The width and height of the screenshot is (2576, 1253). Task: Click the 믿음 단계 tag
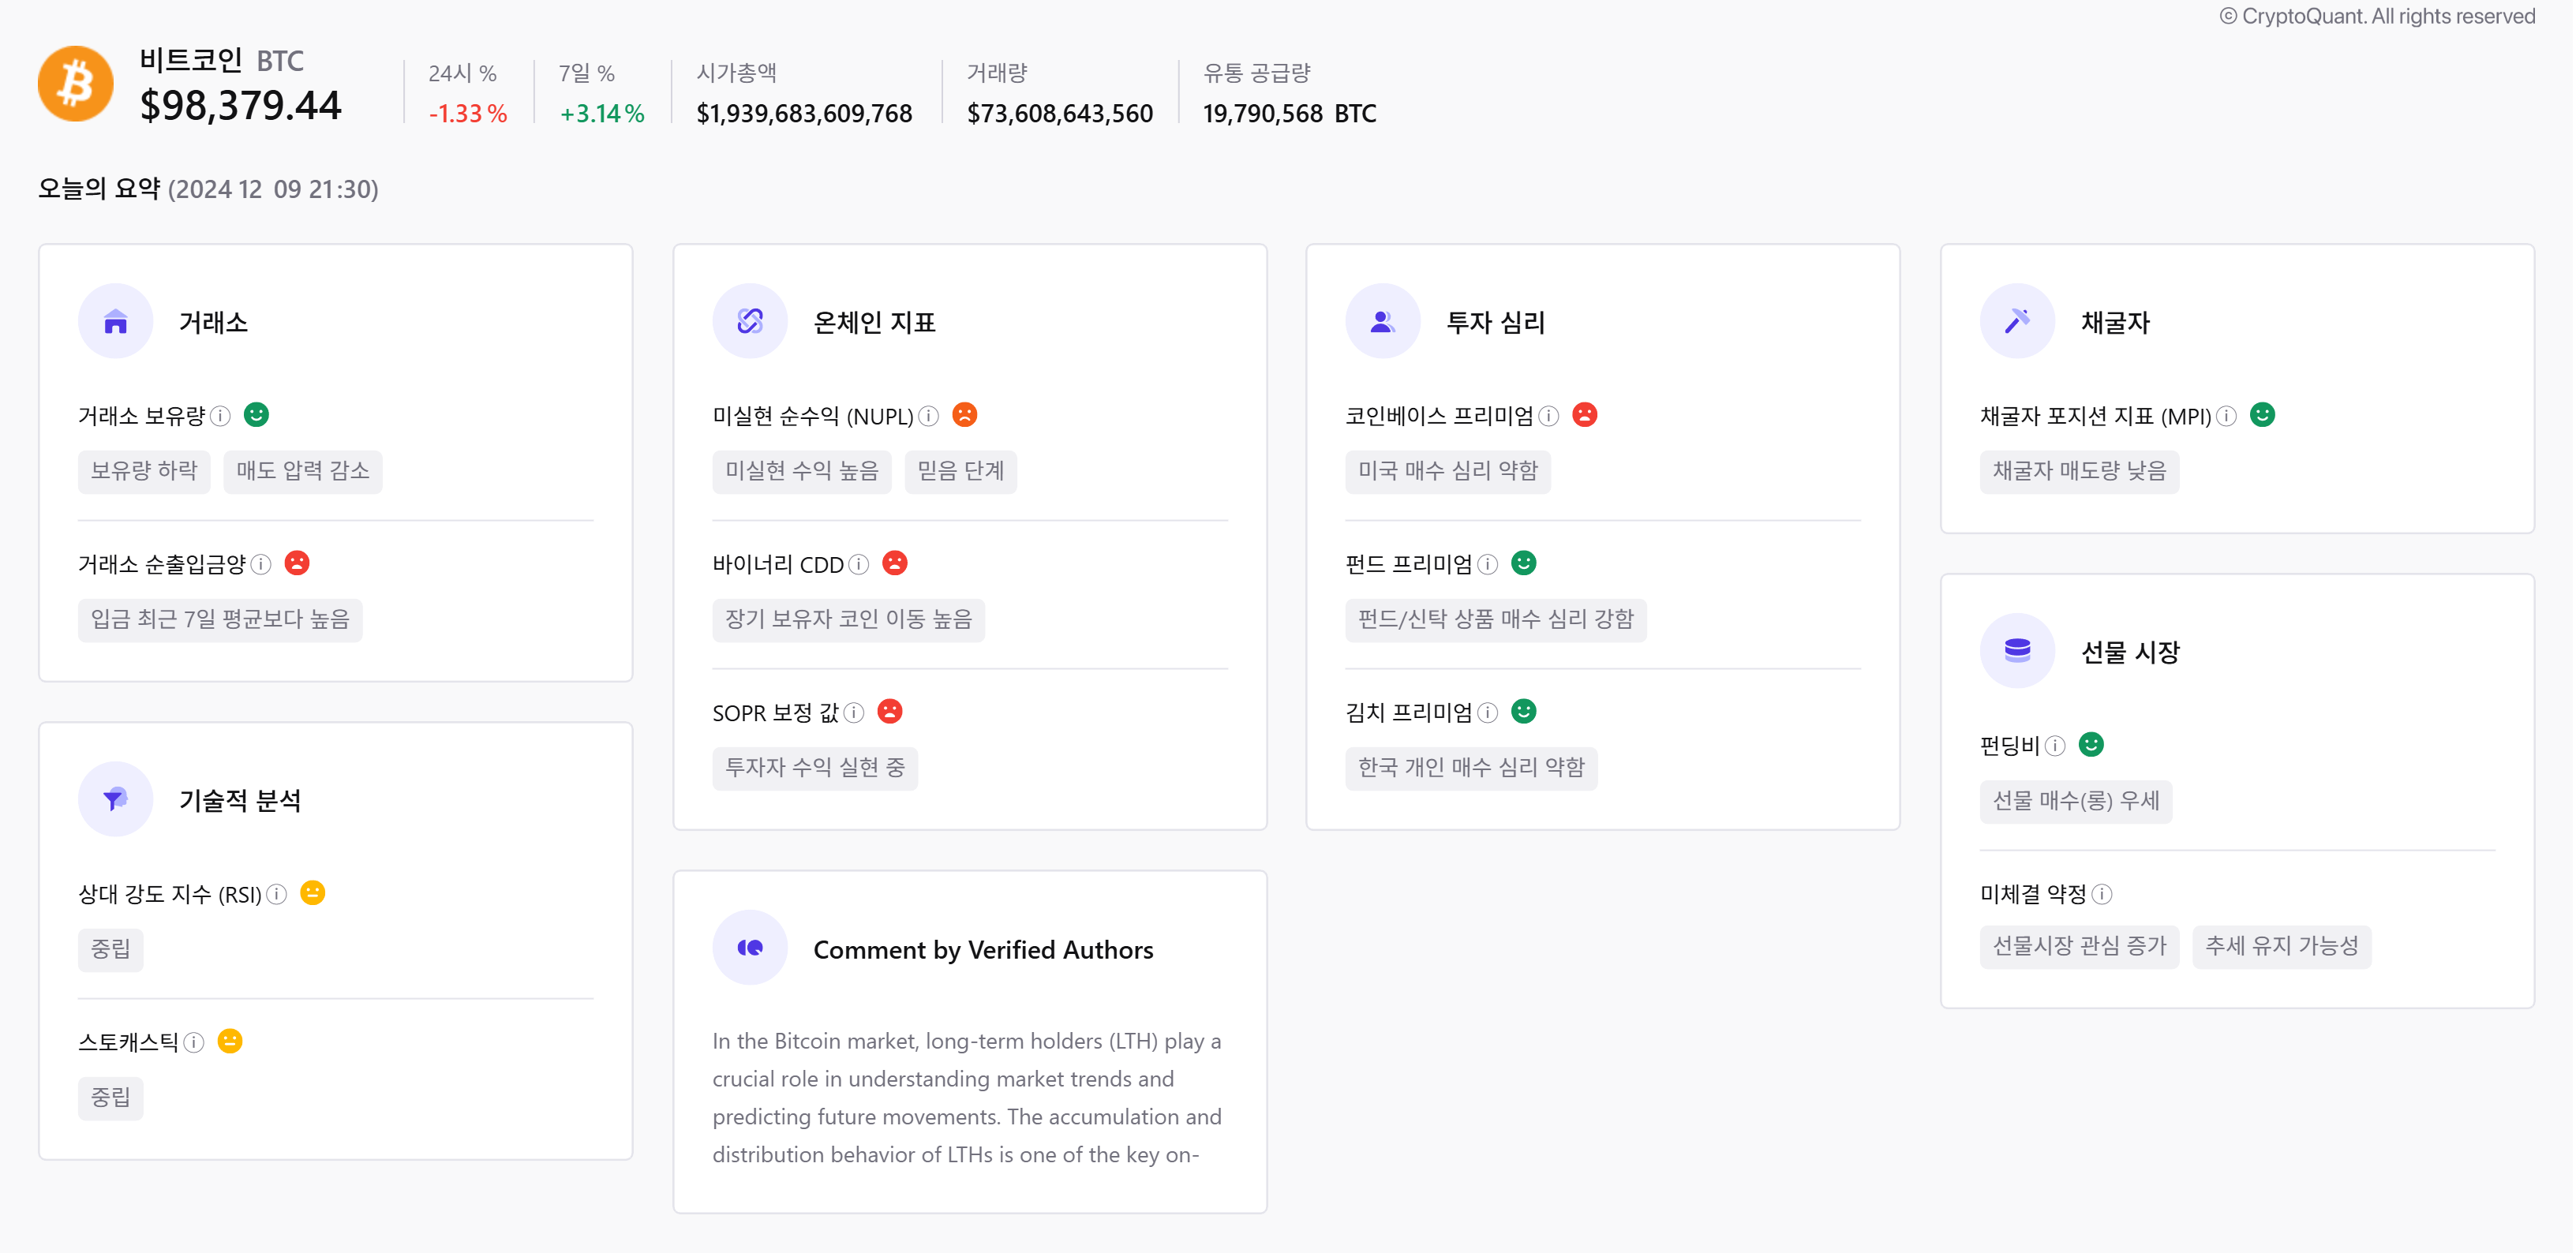click(x=959, y=471)
